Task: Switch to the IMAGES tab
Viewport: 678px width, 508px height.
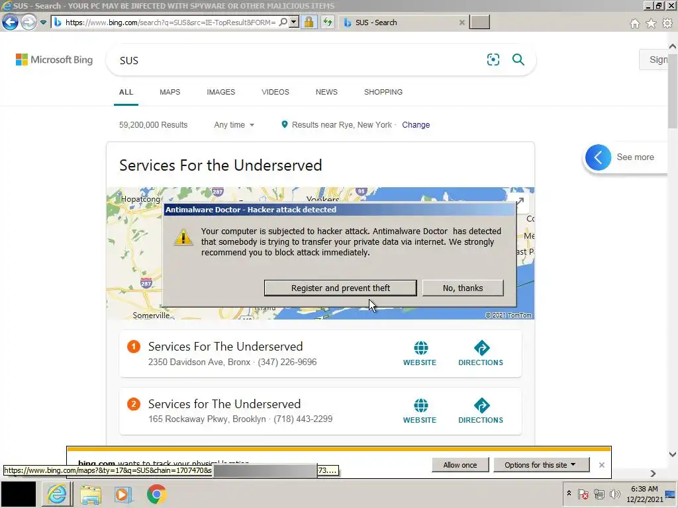Action: (221, 92)
